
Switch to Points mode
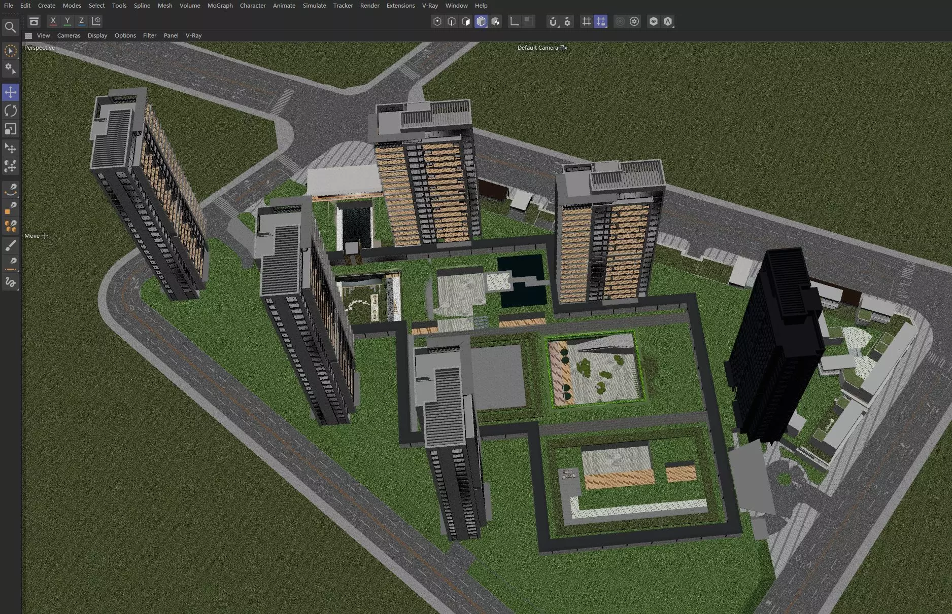click(x=437, y=21)
